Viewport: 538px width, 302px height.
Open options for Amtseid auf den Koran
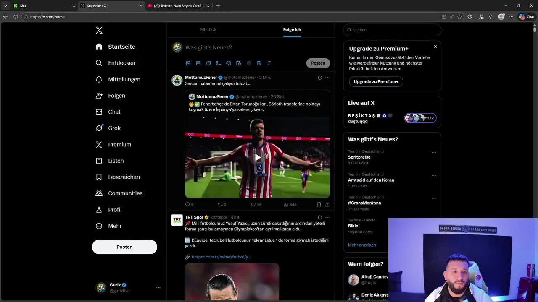(434, 176)
